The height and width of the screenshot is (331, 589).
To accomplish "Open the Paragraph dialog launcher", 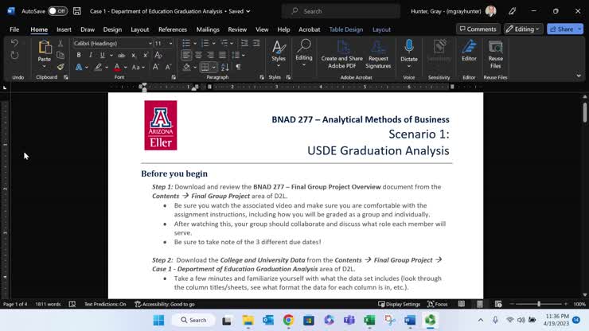I will click(262, 77).
